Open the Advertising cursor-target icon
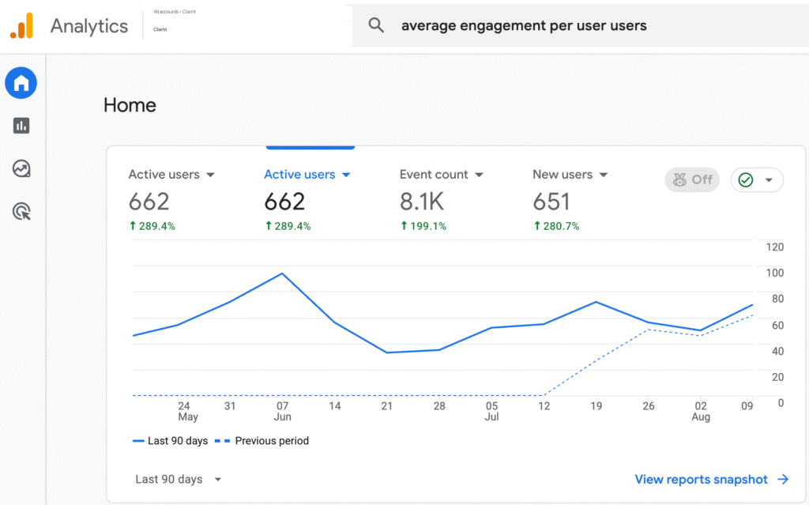809x505 pixels. pyautogui.click(x=21, y=212)
